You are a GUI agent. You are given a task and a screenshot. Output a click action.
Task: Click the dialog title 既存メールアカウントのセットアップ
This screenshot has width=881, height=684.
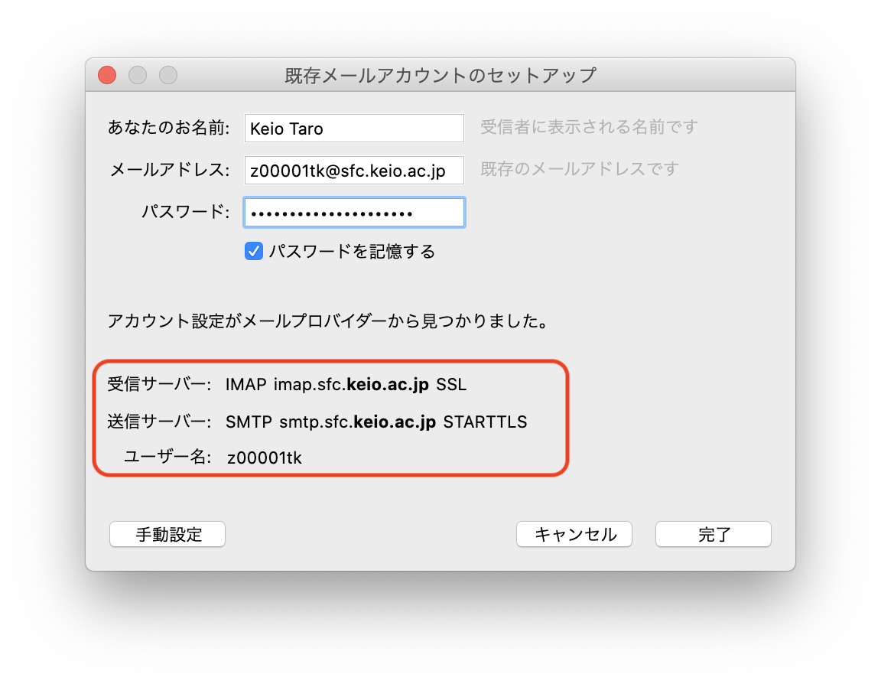(440, 75)
